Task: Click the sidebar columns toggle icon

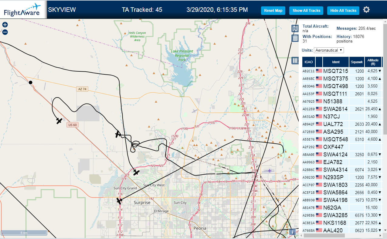Action: pos(295,60)
